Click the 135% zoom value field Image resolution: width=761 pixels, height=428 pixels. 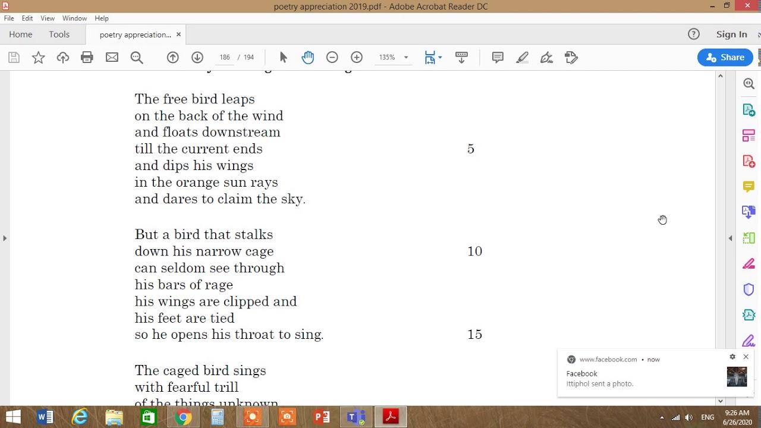click(x=387, y=58)
